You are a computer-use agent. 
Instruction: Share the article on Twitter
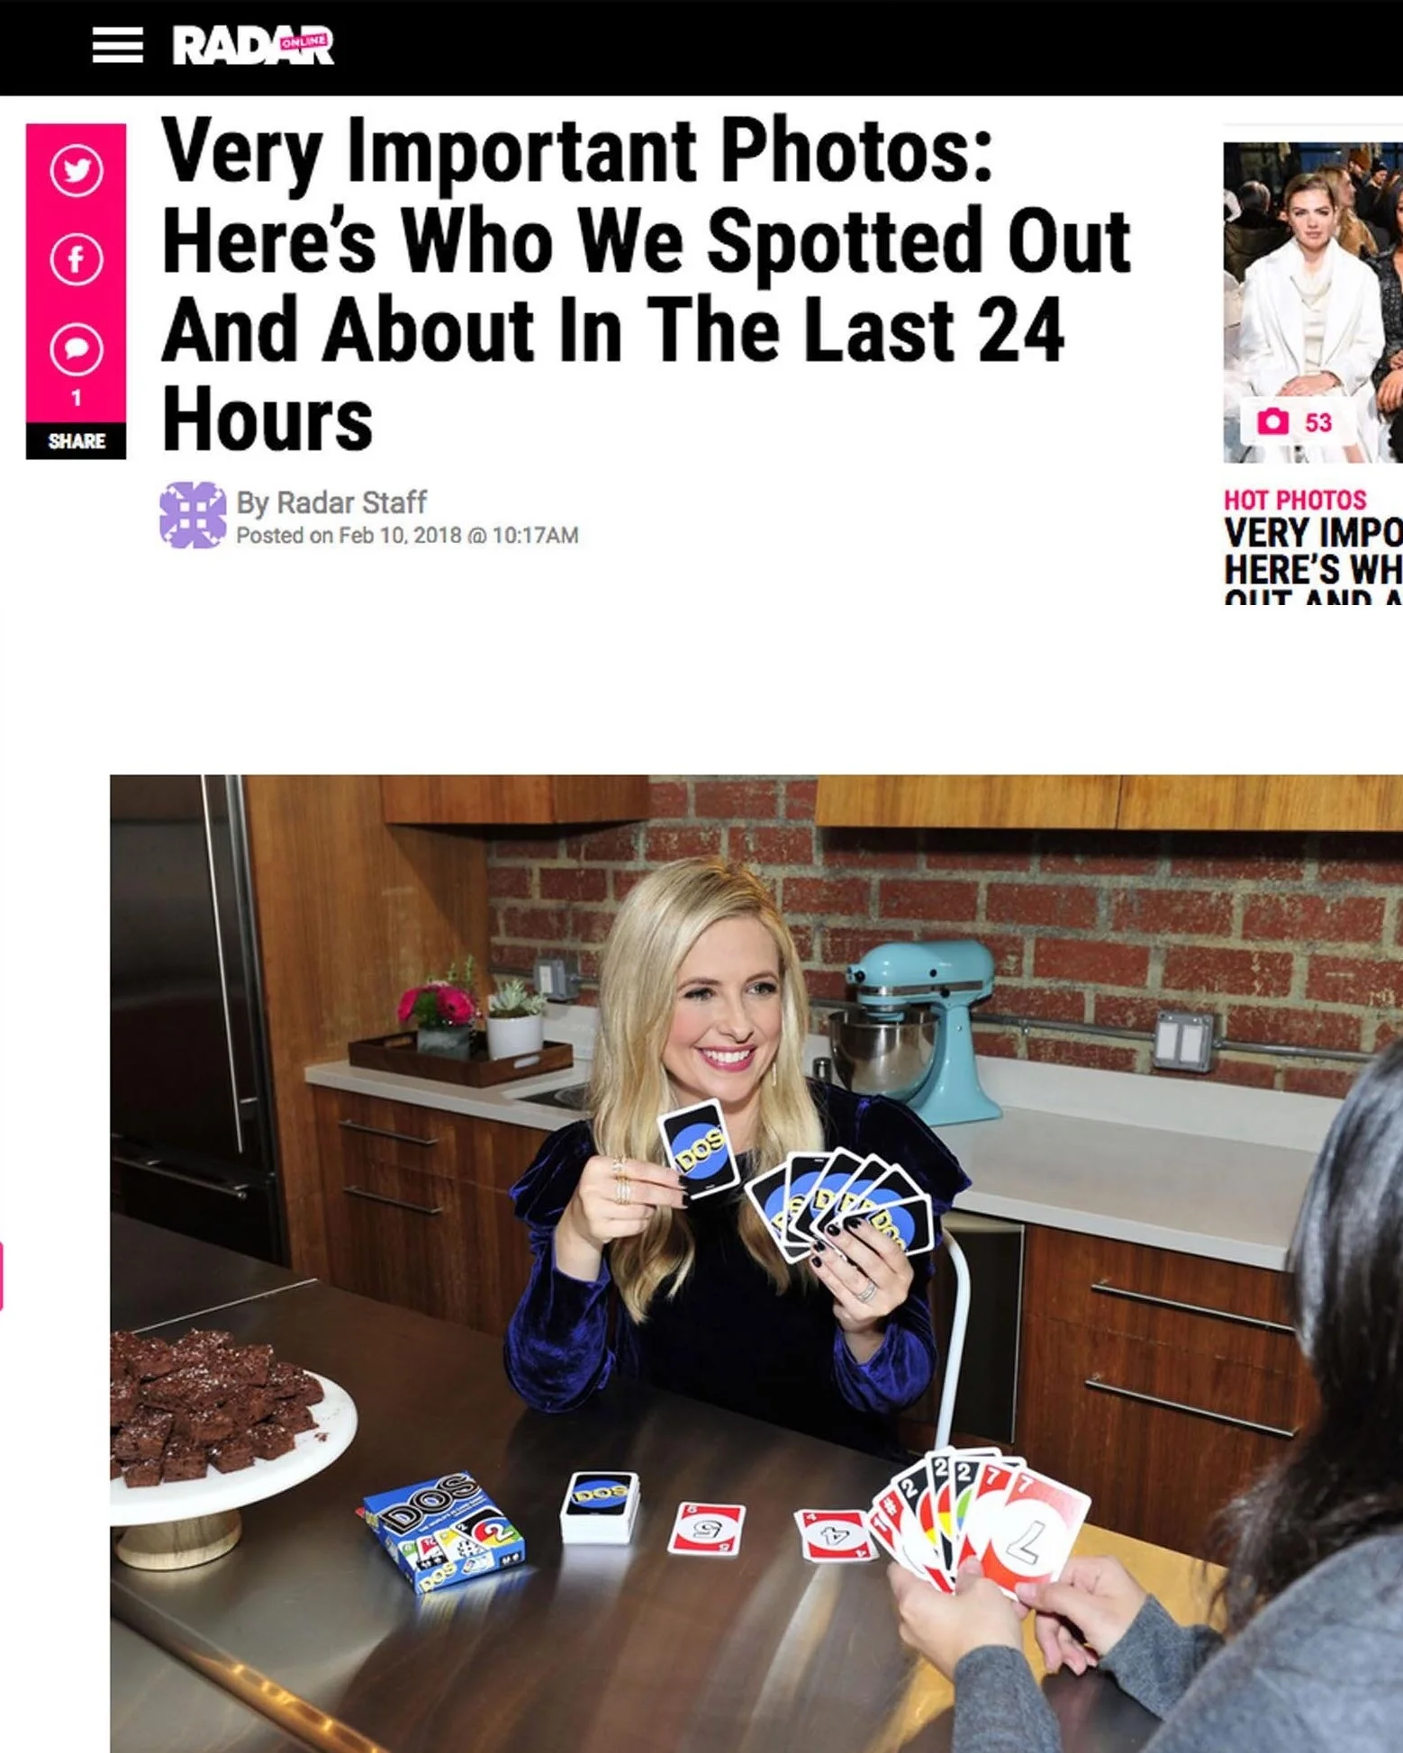76,170
